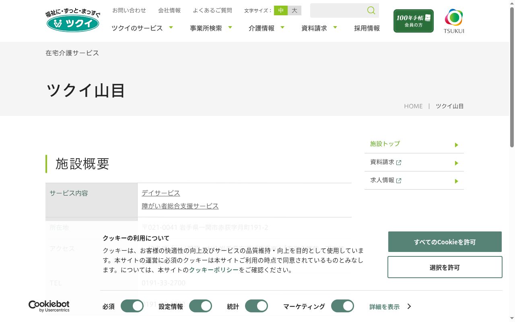Click the ツクイ山目 breadcrumb text
The width and height of the screenshot is (515, 322).
click(x=450, y=106)
